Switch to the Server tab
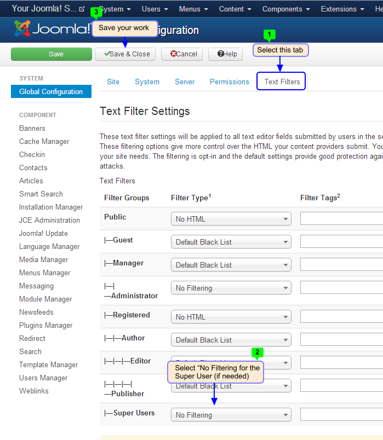Viewport: 383px width, 440px height. (x=185, y=82)
